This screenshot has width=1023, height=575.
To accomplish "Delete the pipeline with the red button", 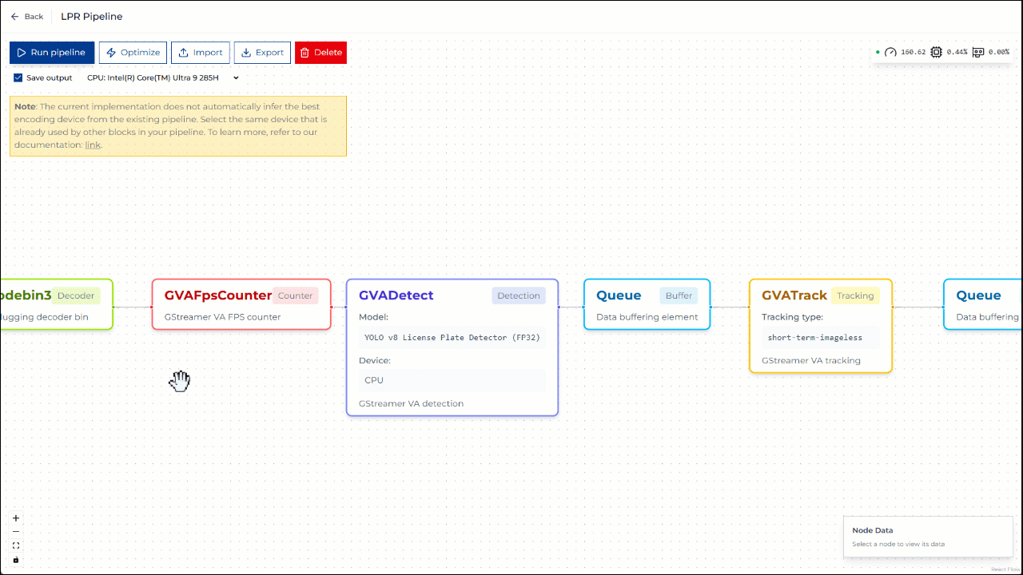I will pyautogui.click(x=320, y=53).
